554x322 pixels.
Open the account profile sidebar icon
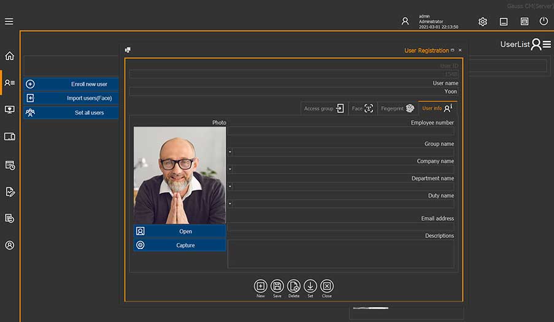pos(10,245)
